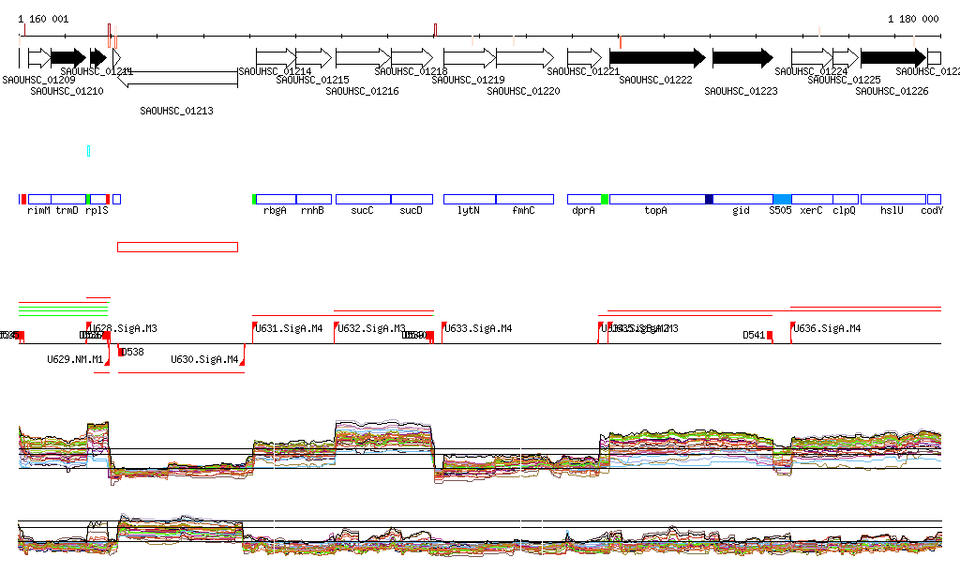Click the SAOUHSC_01209 gene label
Image resolution: width=960 pixels, height=573 pixels.
(x=39, y=81)
